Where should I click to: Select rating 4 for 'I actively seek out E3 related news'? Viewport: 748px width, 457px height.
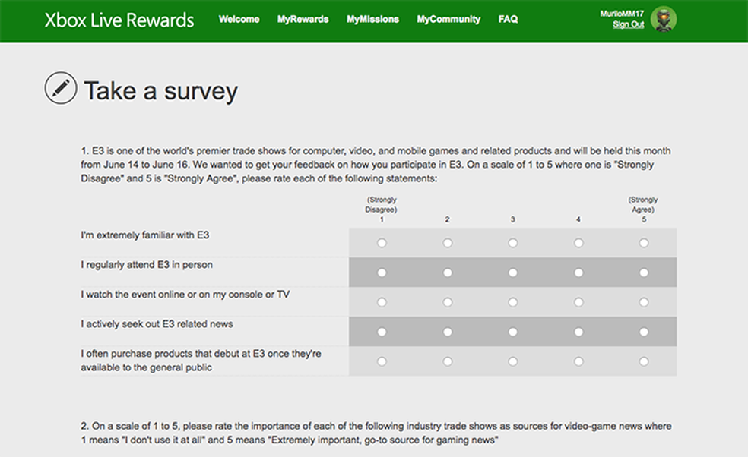pyautogui.click(x=578, y=330)
